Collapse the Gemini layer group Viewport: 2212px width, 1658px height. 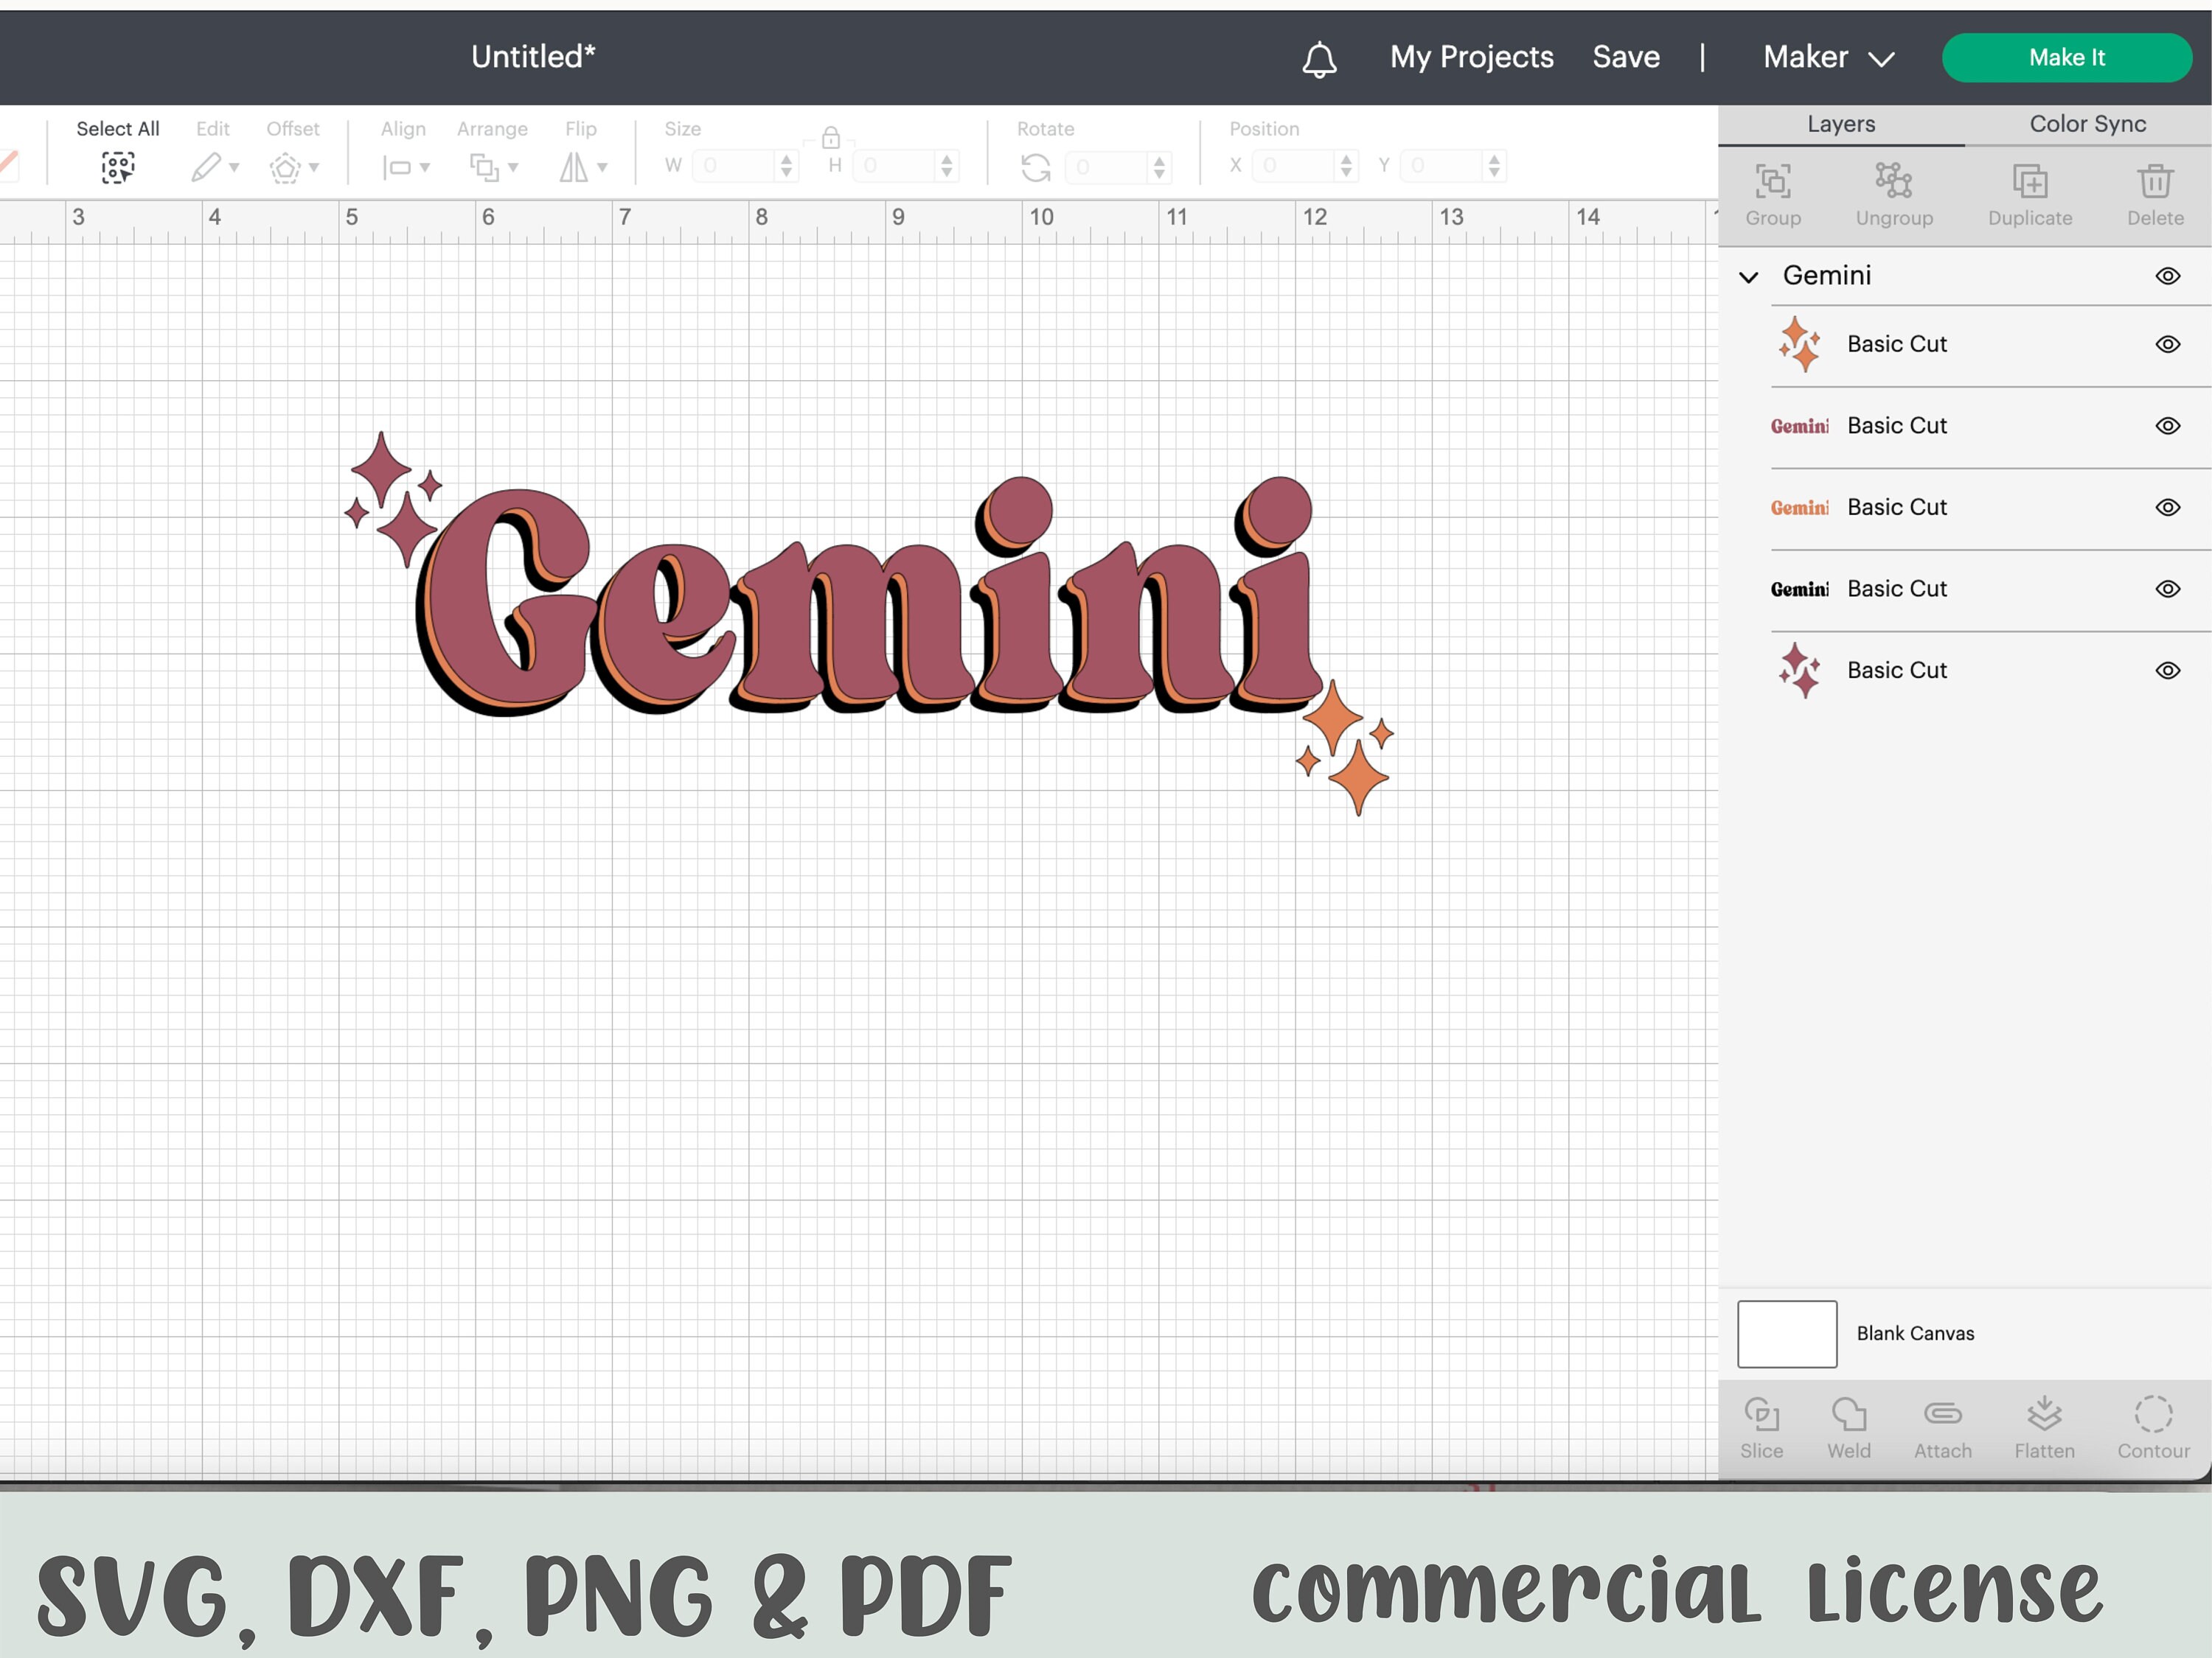pyautogui.click(x=1749, y=277)
